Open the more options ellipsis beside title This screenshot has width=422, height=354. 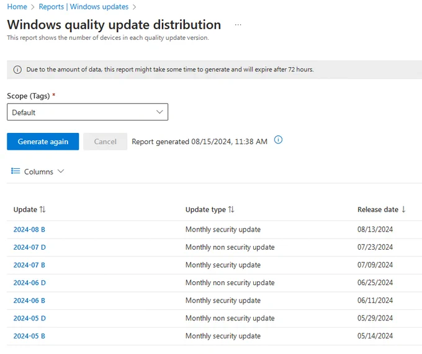(238, 25)
